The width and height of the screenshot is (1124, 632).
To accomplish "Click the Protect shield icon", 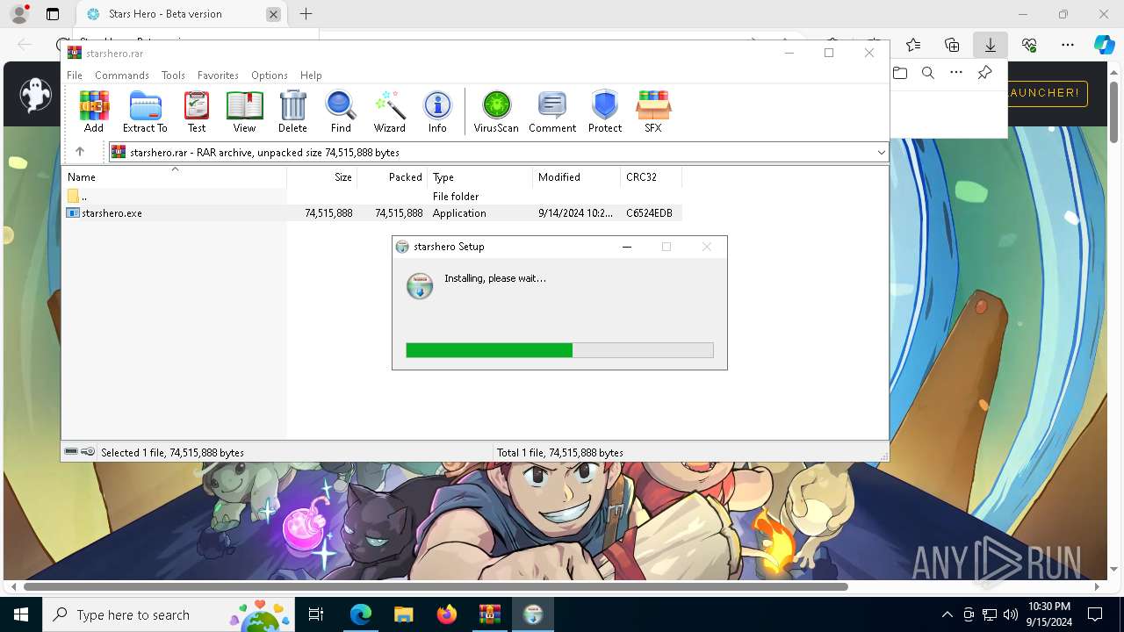I will tap(605, 111).
